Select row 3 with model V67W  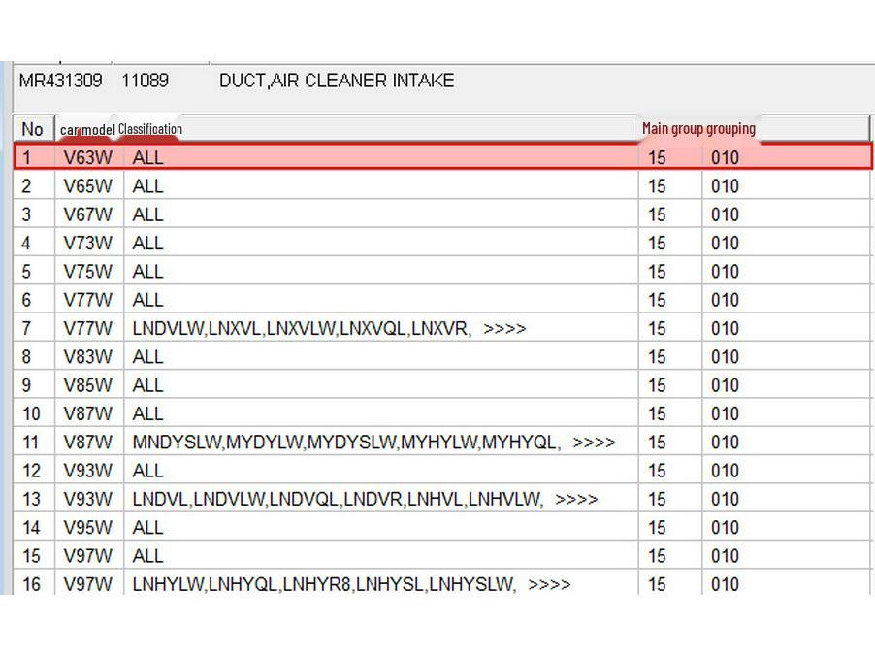pos(87,214)
